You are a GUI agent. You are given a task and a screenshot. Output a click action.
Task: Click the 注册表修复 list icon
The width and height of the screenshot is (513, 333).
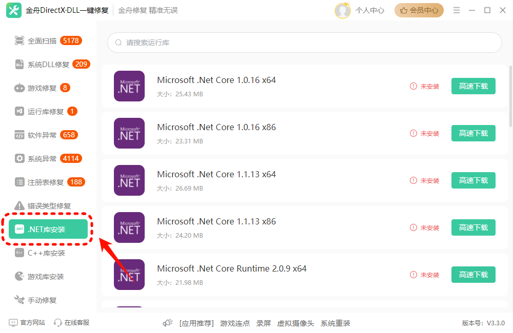click(19, 182)
